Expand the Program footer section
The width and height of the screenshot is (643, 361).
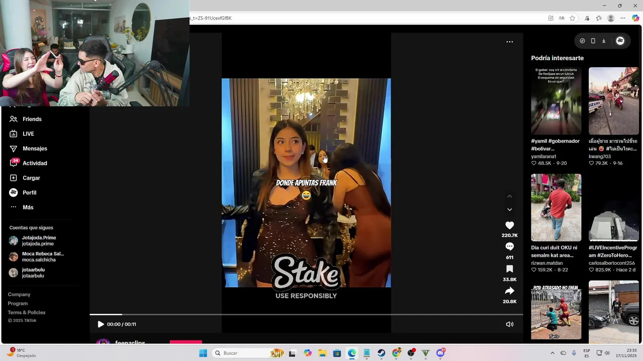pyautogui.click(x=18, y=303)
